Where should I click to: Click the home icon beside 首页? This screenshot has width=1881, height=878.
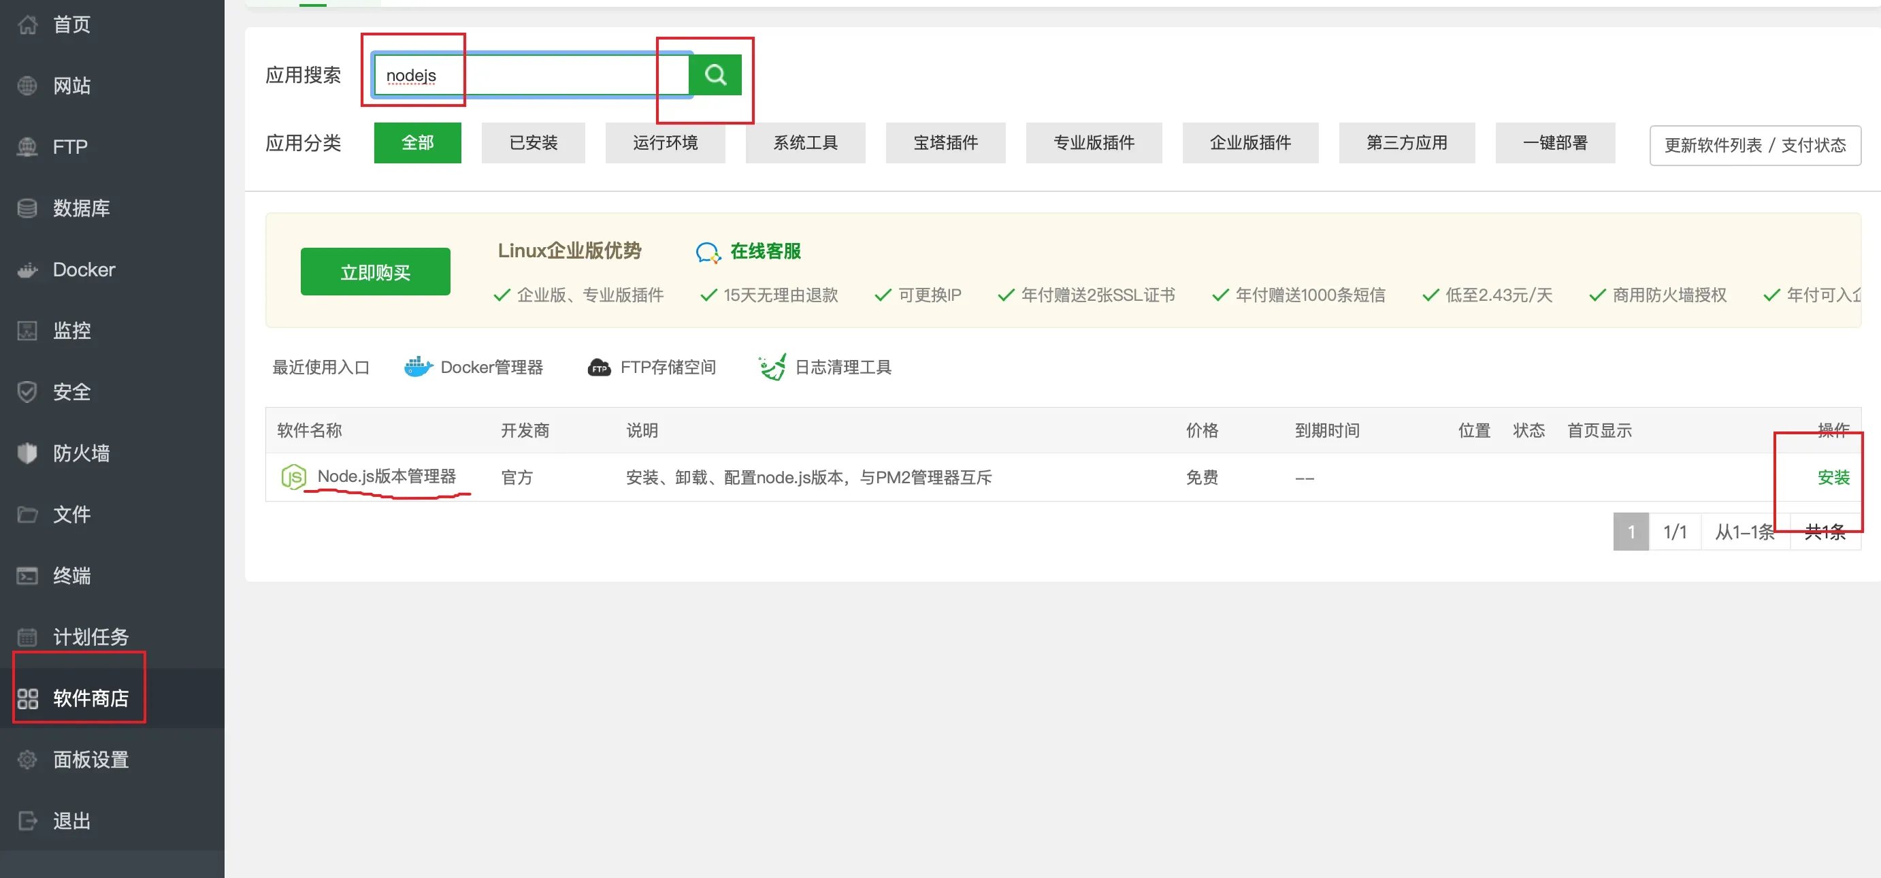27,25
